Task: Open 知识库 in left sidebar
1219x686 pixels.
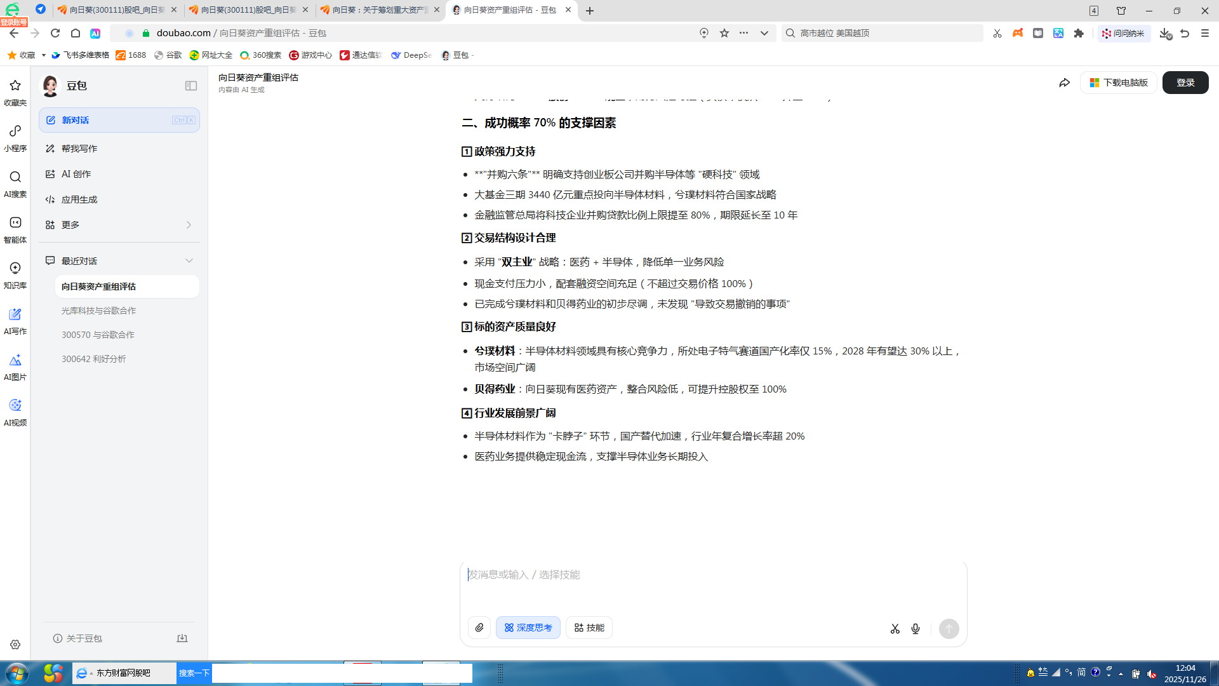Action: pyautogui.click(x=15, y=274)
